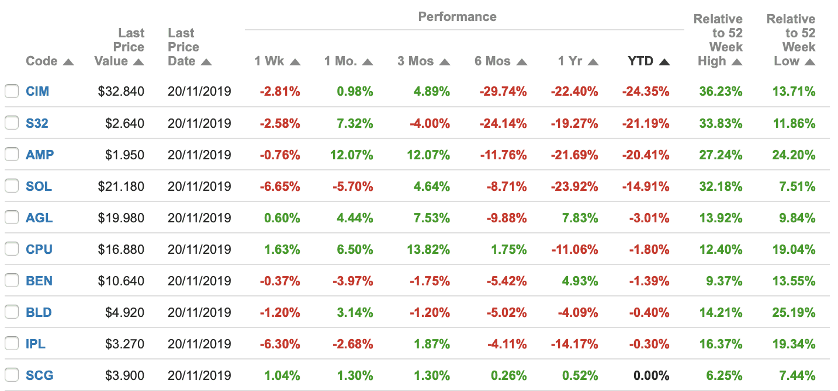838x391 pixels.
Task: Sort by 1 Wk performance arrow
Action: [x=295, y=62]
